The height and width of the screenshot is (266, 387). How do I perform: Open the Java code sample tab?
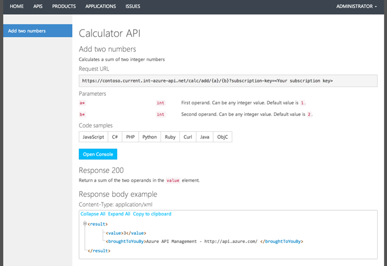[204, 137]
